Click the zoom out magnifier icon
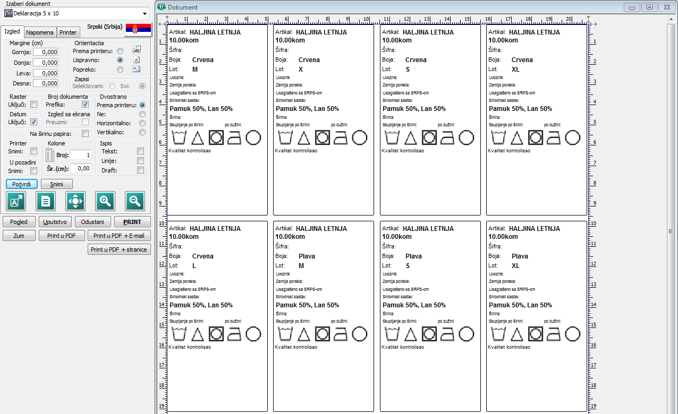Viewport: 678px width, 414px height. [x=135, y=201]
